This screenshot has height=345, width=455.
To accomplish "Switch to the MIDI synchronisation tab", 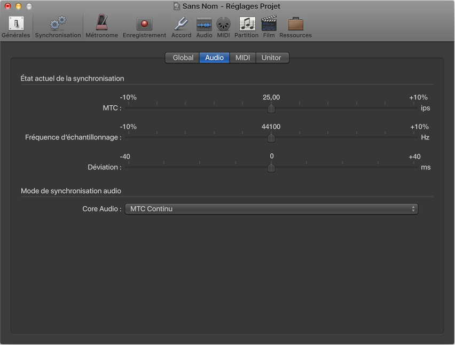I will coord(242,58).
